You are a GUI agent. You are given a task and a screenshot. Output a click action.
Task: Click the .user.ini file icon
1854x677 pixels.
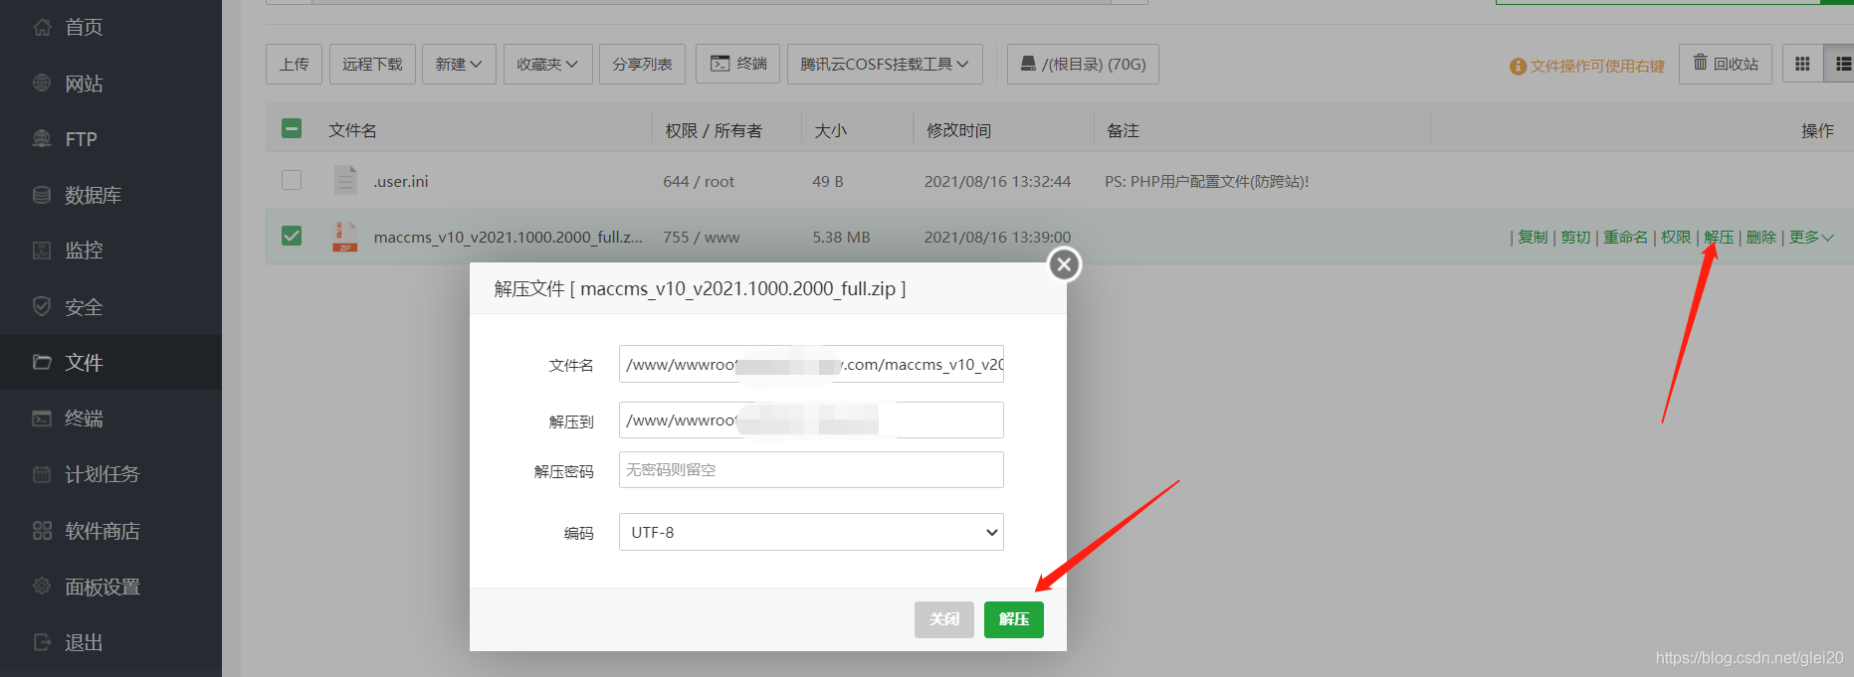345,181
